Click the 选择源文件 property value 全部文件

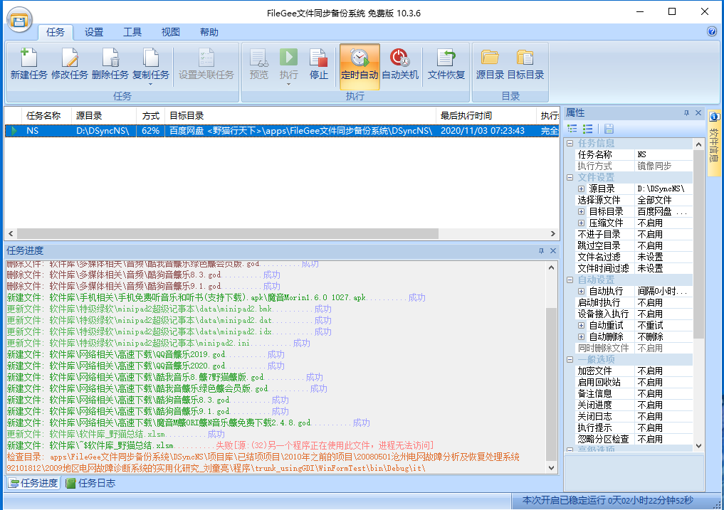tap(663, 201)
